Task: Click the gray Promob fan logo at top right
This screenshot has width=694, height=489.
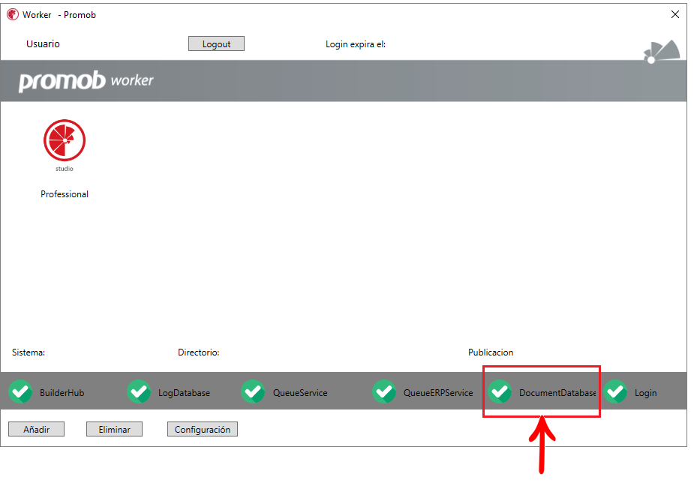Action: coord(662,52)
